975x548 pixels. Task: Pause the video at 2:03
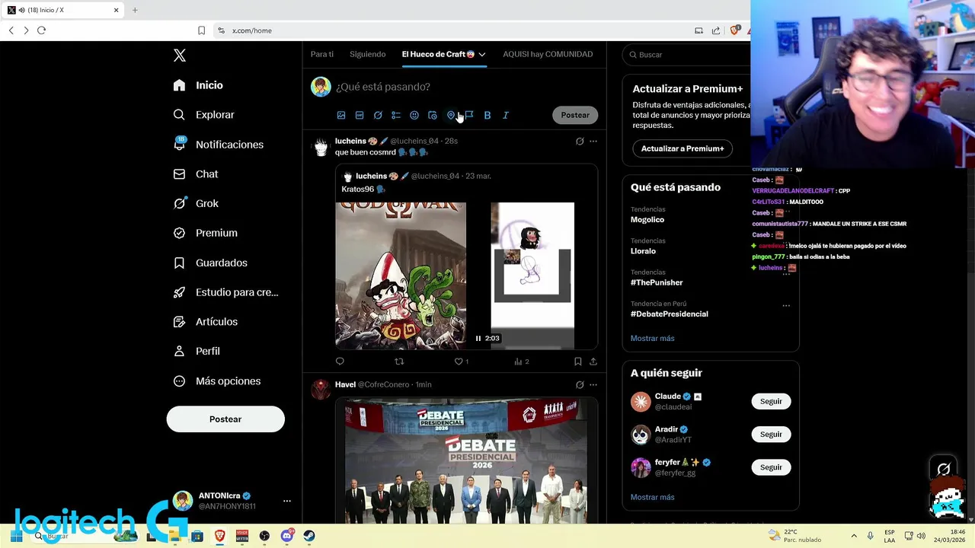tap(478, 338)
